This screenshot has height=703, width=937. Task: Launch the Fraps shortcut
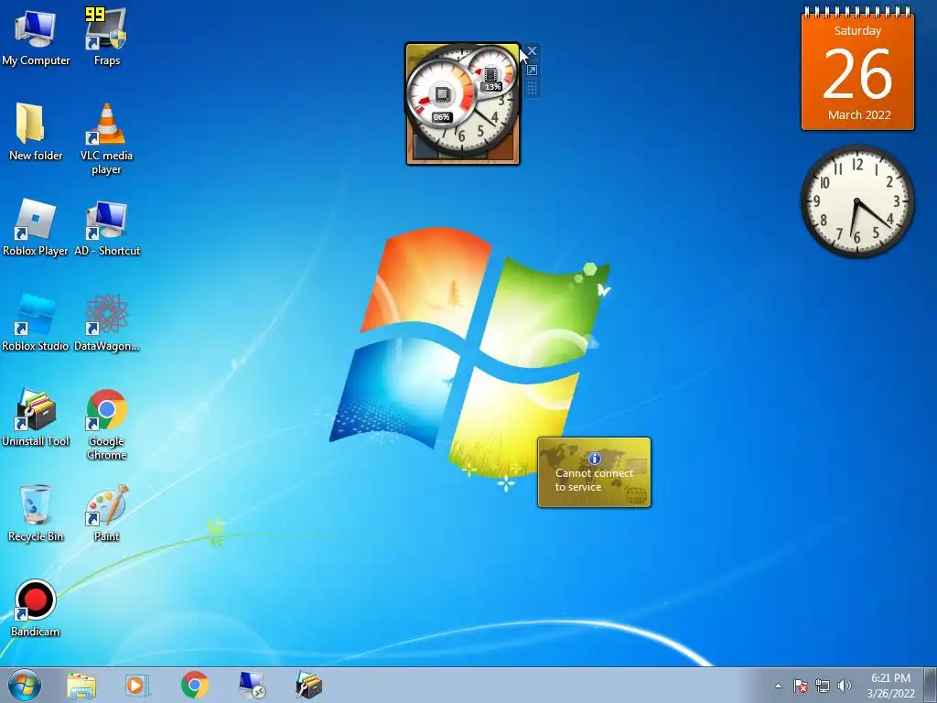[x=106, y=37]
